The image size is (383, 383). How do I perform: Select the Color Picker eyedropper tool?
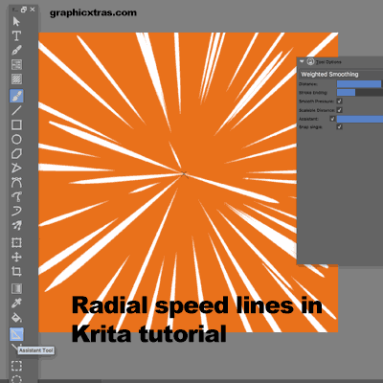point(16,303)
